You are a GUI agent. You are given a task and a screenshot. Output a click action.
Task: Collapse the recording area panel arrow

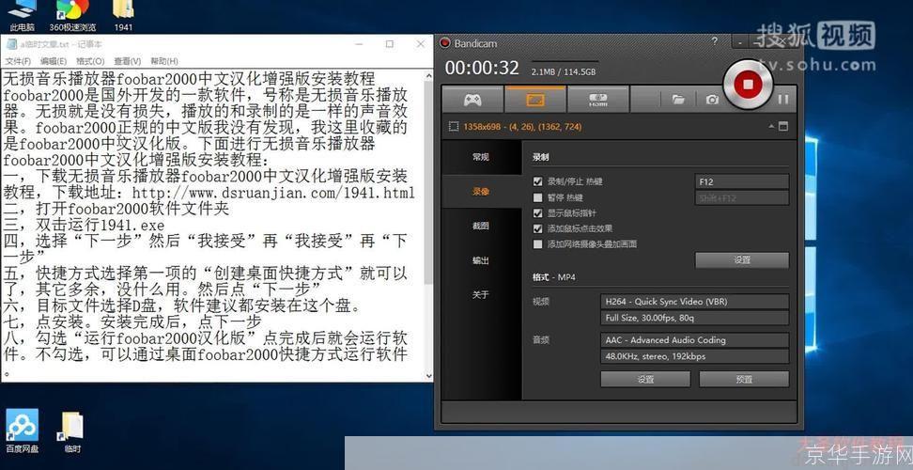(768, 126)
